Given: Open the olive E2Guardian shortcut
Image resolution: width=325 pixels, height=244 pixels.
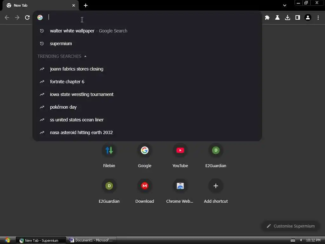Looking at the screenshot, I should click(109, 191).
